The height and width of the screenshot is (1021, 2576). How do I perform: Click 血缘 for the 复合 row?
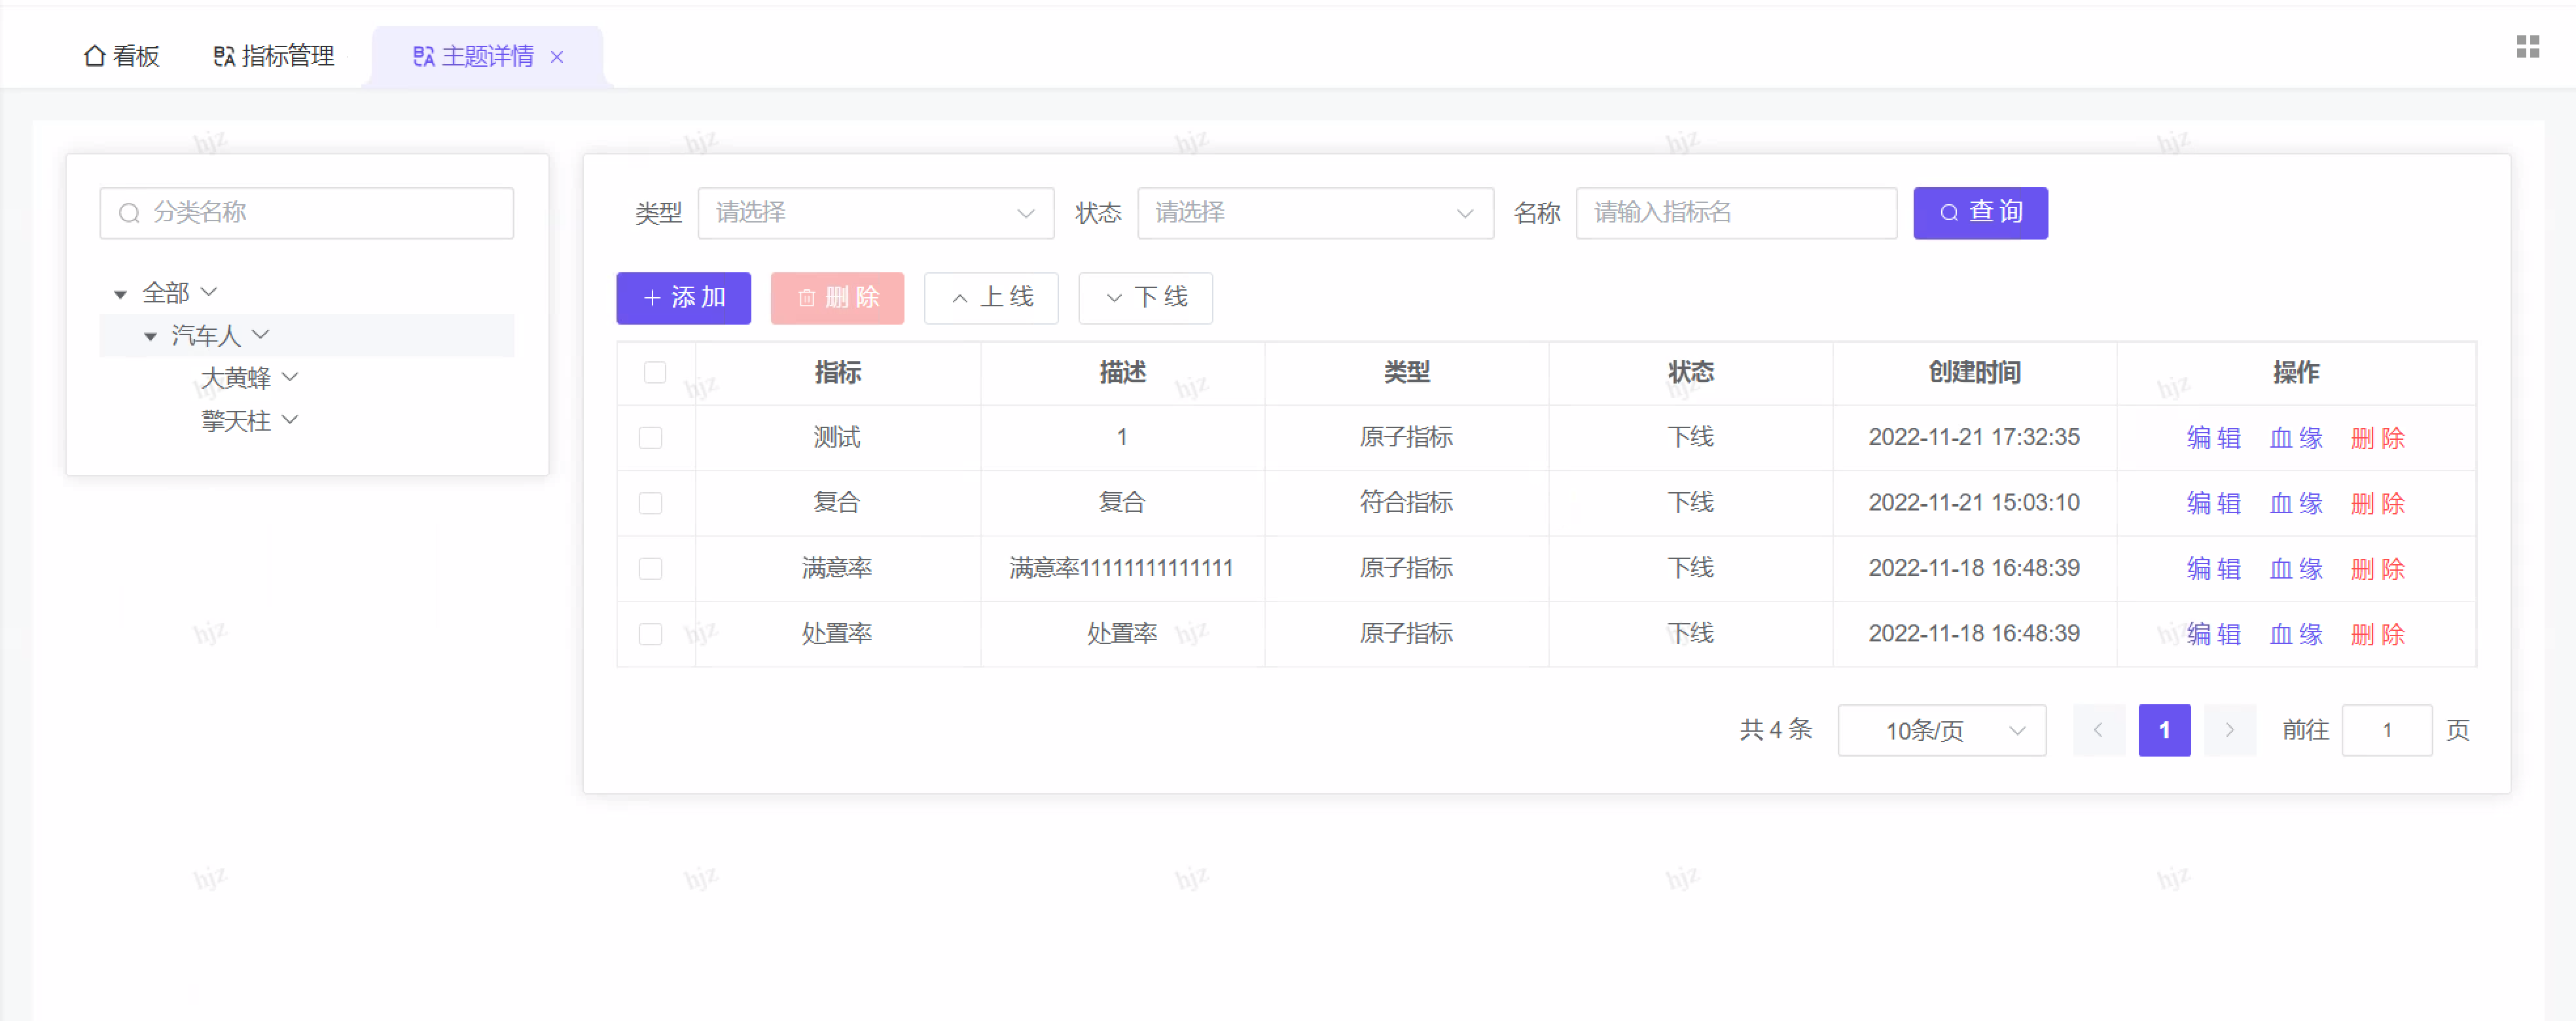tap(2295, 503)
